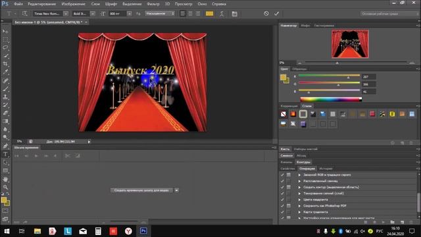The height and width of the screenshot is (237, 421).
Task: Select the Zoom tool in toolbox
Action: pos(5,187)
